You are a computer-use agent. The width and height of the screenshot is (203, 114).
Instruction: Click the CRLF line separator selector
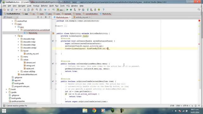[179, 105]
